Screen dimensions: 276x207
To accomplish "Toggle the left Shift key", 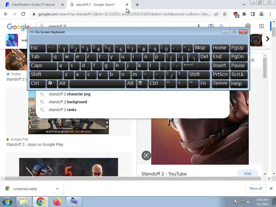I will [x=46, y=75].
